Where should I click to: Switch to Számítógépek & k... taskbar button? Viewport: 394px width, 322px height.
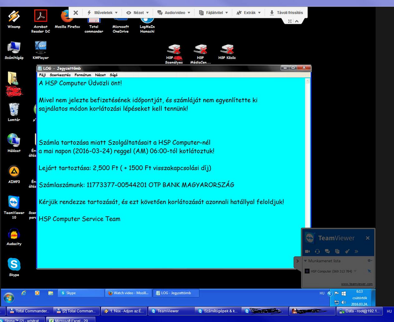click(x=218, y=311)
